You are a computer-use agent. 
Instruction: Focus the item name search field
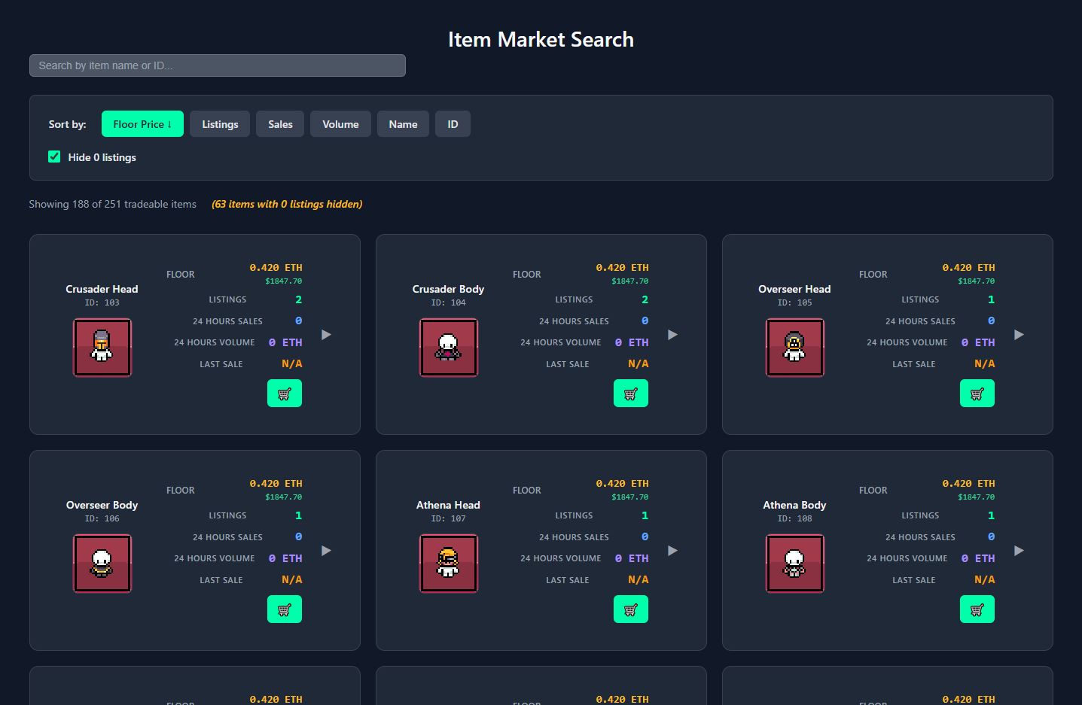point(217,65)
